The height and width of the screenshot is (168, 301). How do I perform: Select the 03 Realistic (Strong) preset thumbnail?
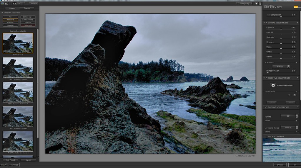coord(18,116)
